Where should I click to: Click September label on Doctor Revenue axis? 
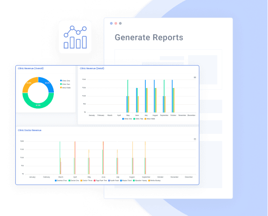point(146,177)
